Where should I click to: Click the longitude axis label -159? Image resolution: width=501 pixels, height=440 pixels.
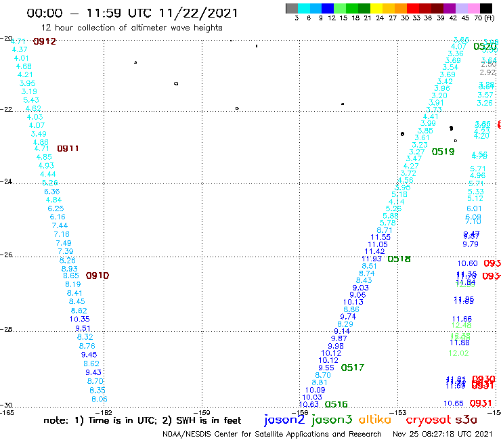[x=202, y=412]
